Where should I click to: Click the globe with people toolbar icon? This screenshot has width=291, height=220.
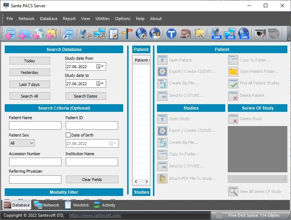155,34
